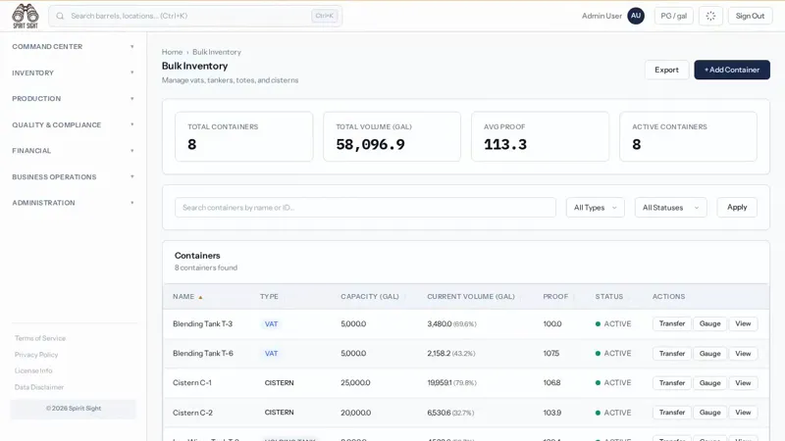Click the ACTIVE status for Cistern C-1
The height and width of the screenshot is (441, 785).
[613, 382]
